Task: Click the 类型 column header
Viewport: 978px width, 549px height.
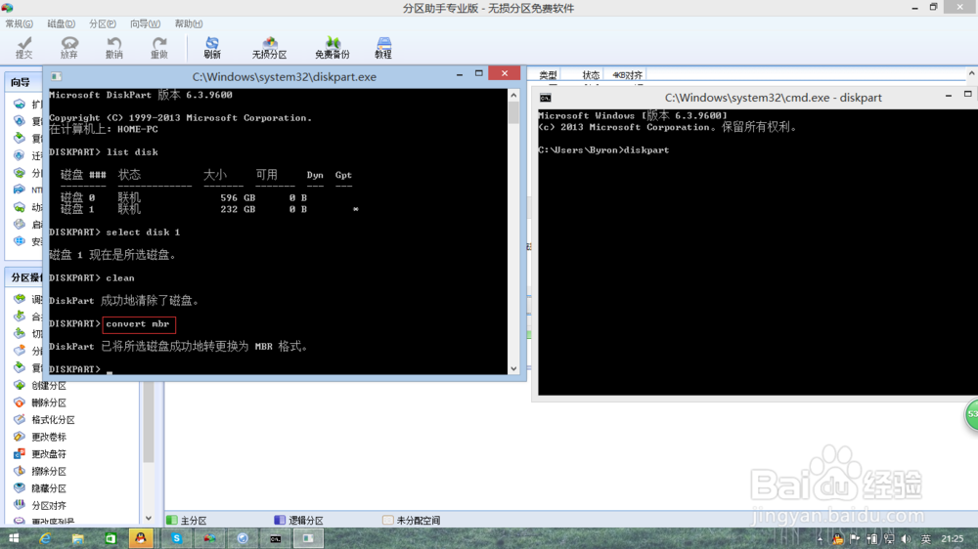Action: [x=549, y=75]
